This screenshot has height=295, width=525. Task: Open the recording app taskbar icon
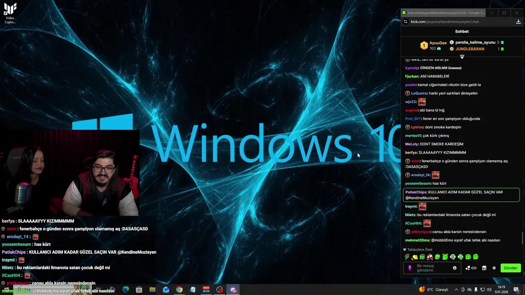220,290
